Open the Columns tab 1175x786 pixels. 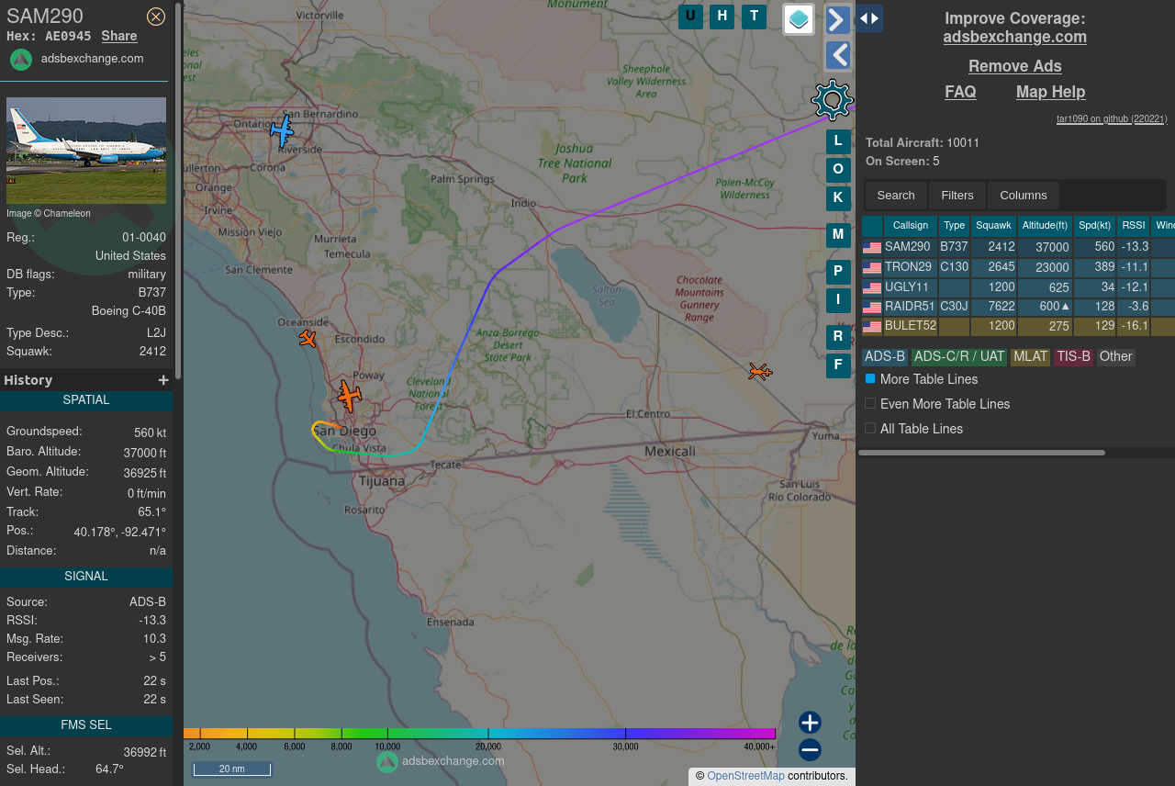pos(1024,196)
